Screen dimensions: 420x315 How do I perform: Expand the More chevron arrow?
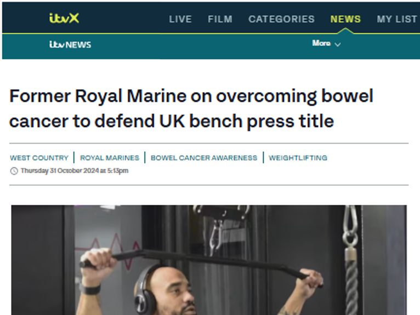[x=338, y=44]
